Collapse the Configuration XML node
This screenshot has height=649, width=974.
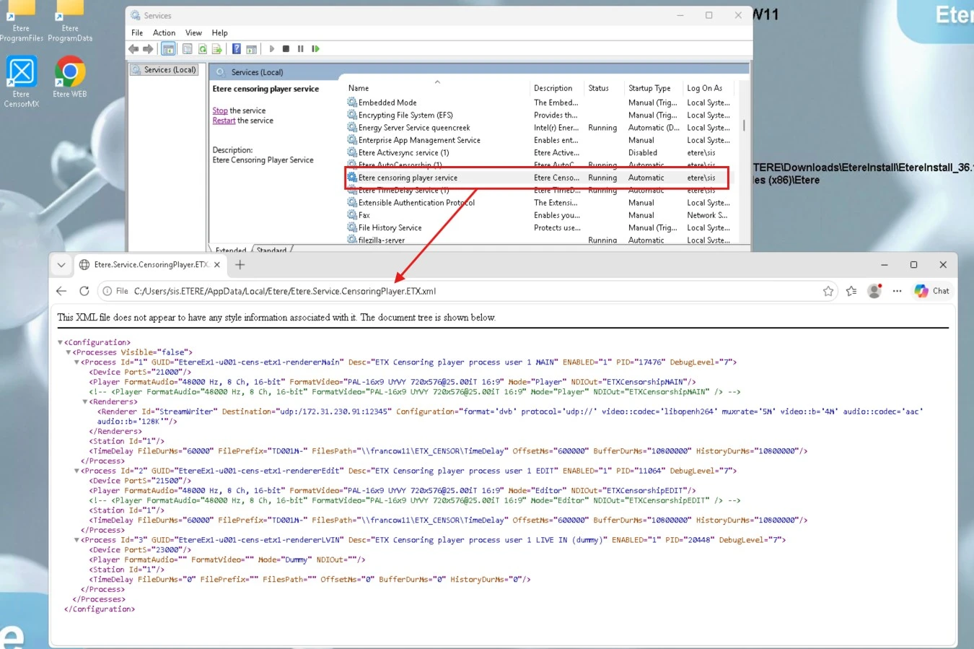click(x=61, y=343)
